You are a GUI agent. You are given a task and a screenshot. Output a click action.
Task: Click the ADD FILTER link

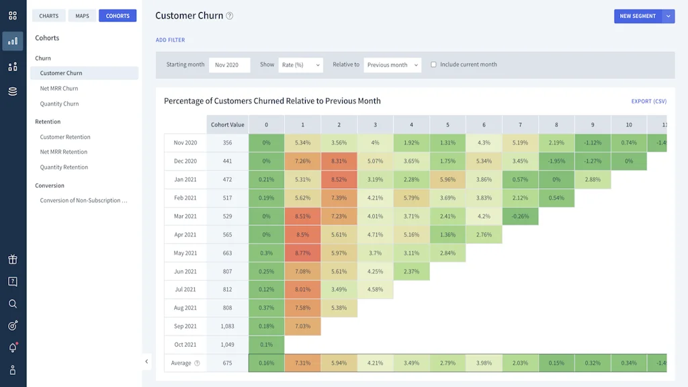point(171,40)
